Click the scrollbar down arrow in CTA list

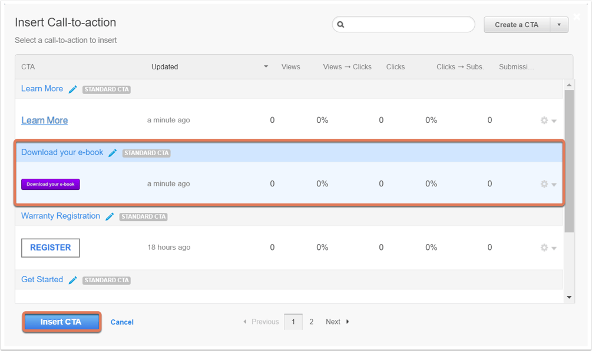(569, 297)
